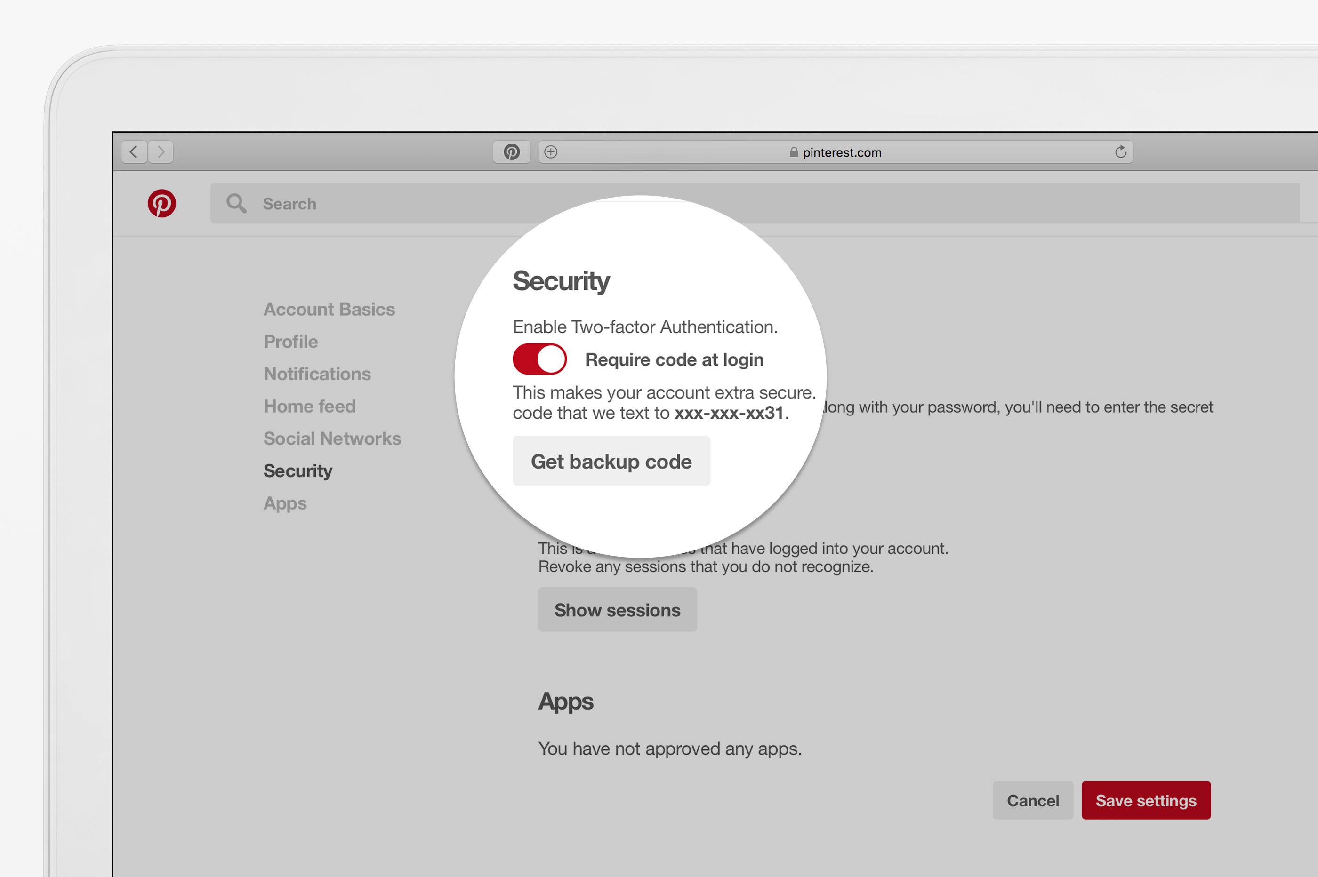1318x877 pixels.
Task: Click the lock icon beside pinterest.com
Action: point(793,152)
